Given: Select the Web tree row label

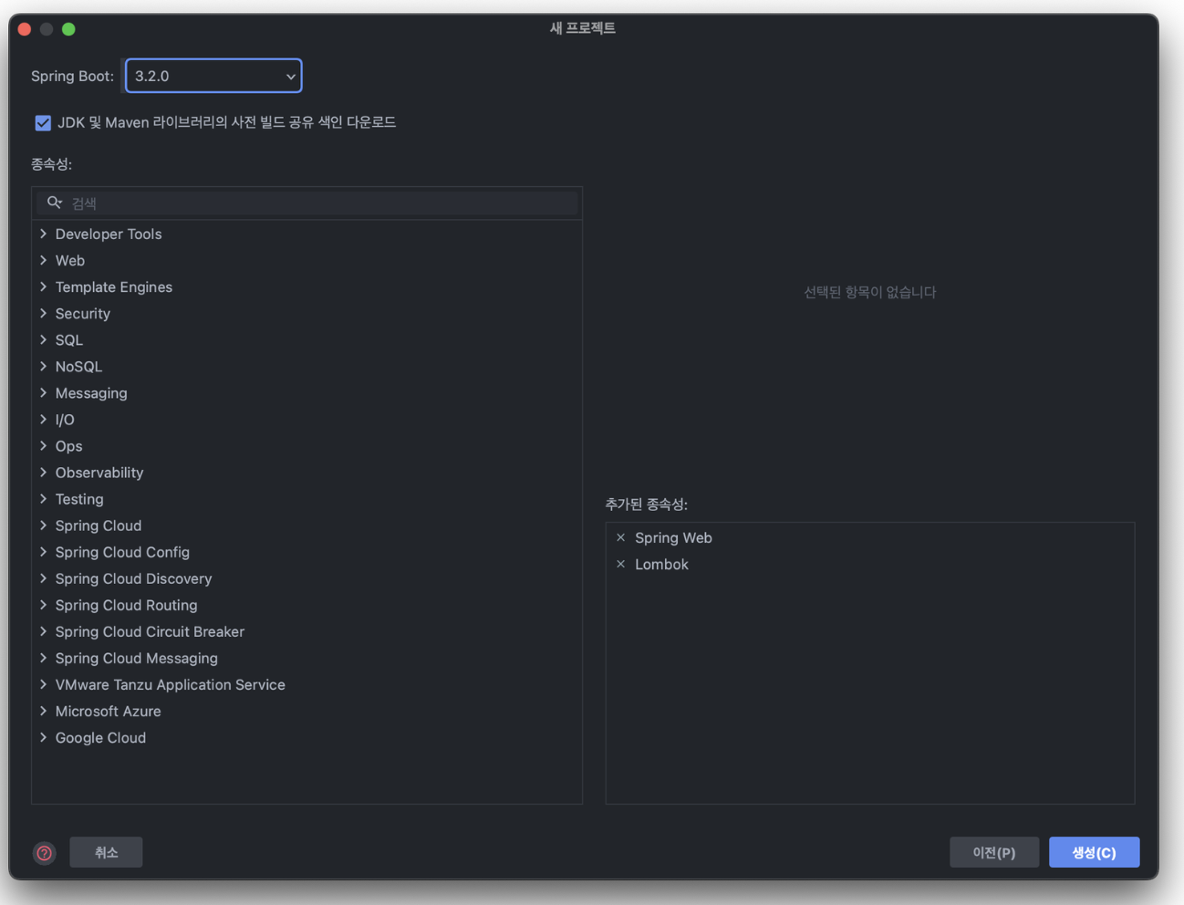Looking at the screenshot, I should 70,261.
